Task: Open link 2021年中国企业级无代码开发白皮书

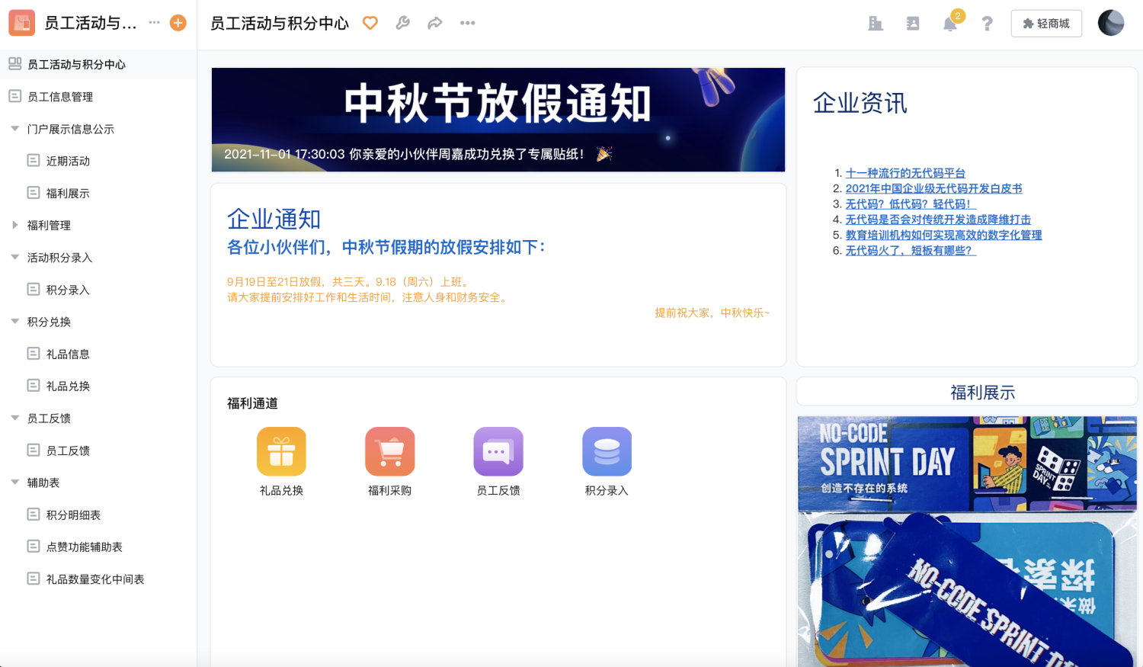Action: (x=933, y=188)
